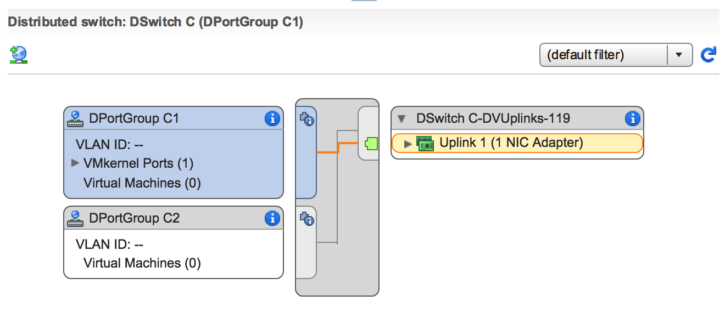Click the DPortGroup C1 port settings icon

[x=306, y=118]
